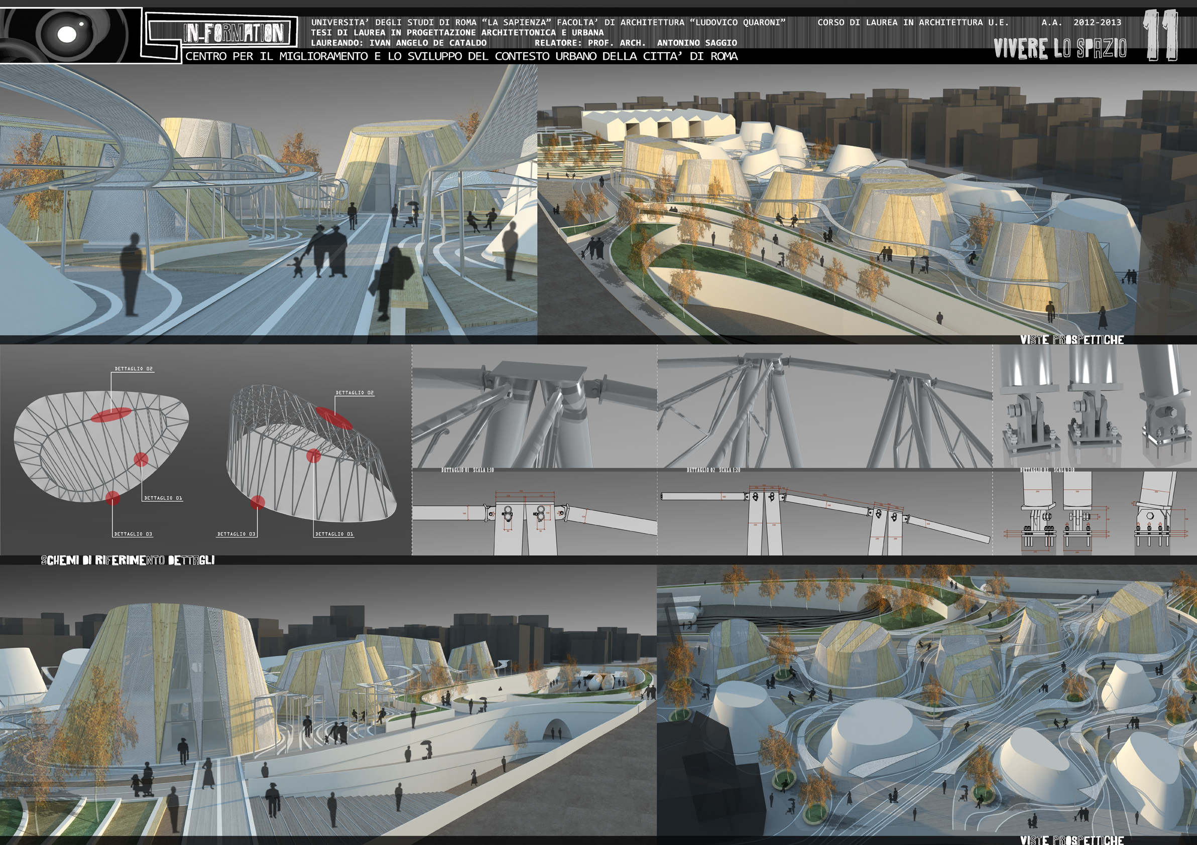Click red oval marker on left dome scheme
Image resolution: width=1197 pixels, height=845 pixels.
(x=111, y=414)
